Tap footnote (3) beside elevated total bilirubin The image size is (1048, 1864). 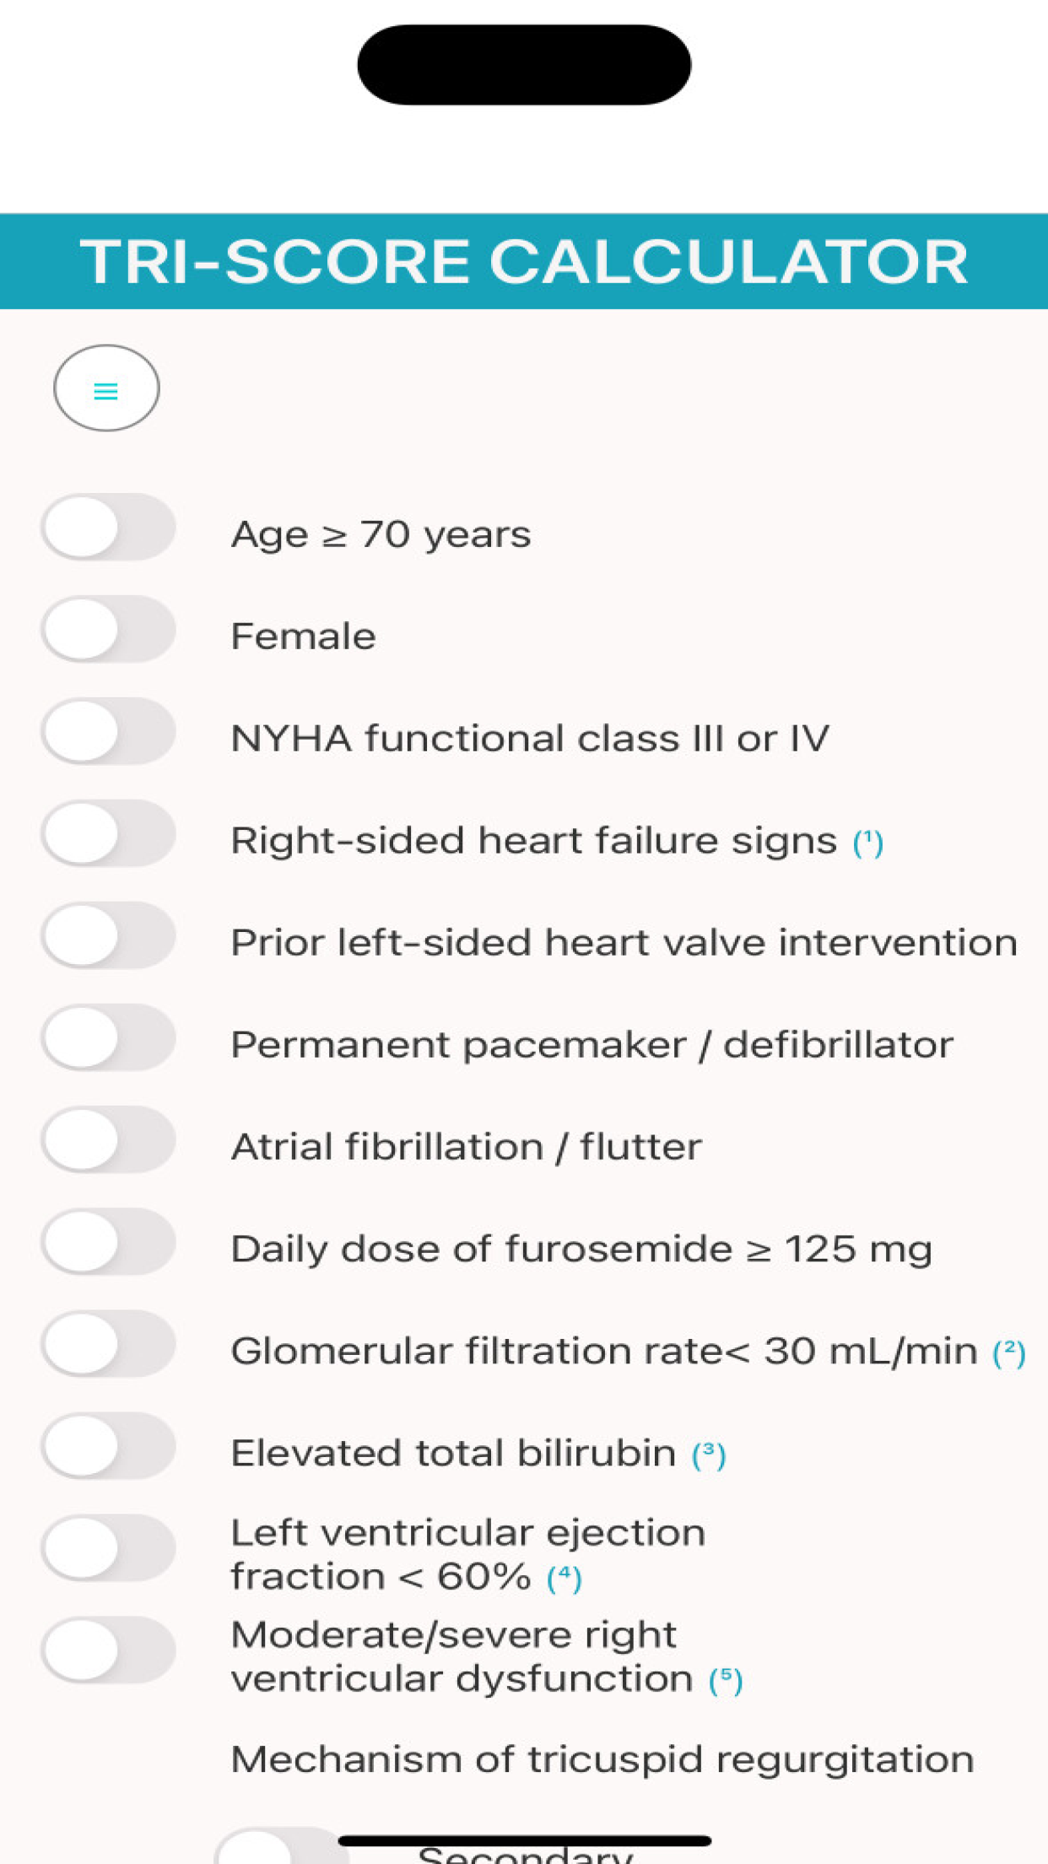(709, 1455)
